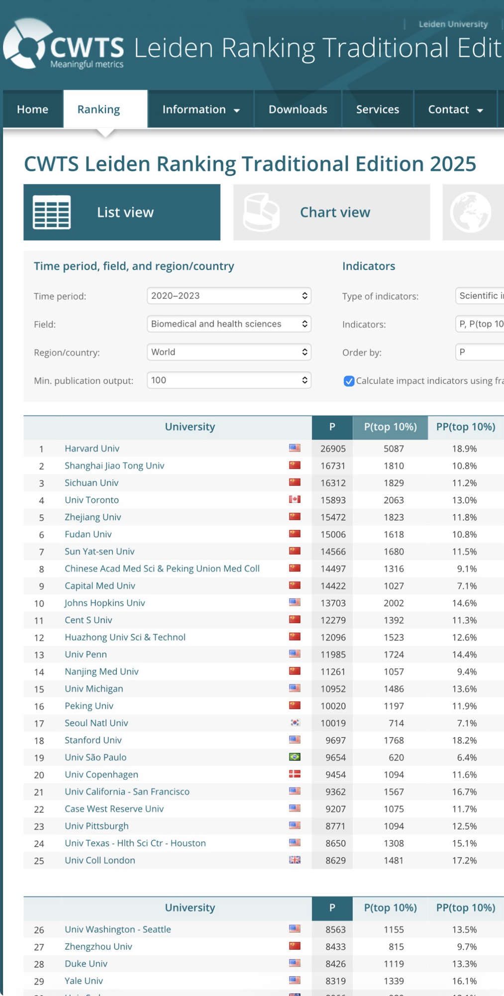Click the PP(top 10%) column header
The image size is (504, 996).
click(x=465, y=427)
